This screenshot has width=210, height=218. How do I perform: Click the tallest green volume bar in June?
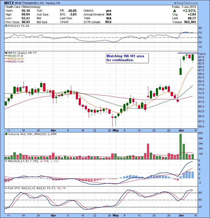tap(181, 147)
